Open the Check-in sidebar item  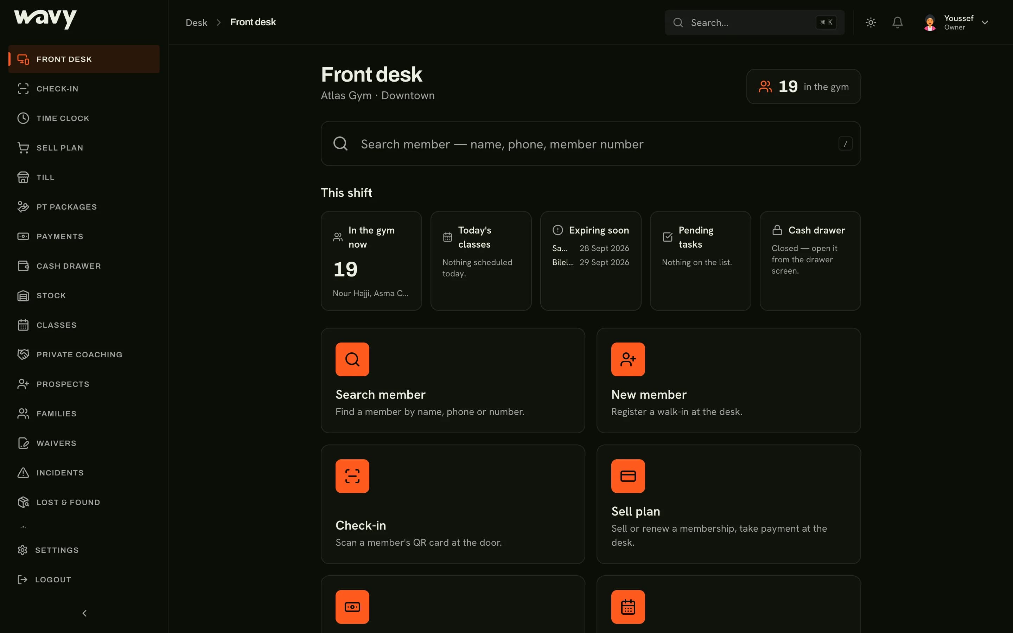tap(84, 89)
